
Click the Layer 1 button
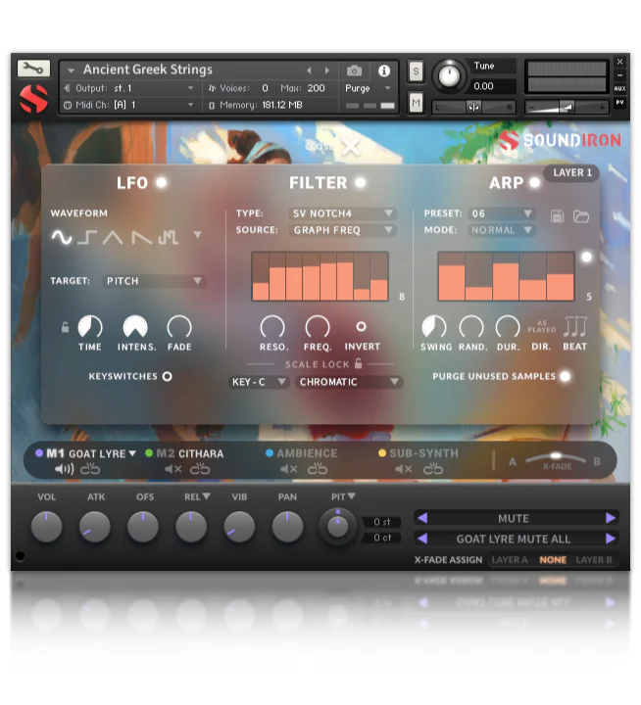tap(573, 173)
